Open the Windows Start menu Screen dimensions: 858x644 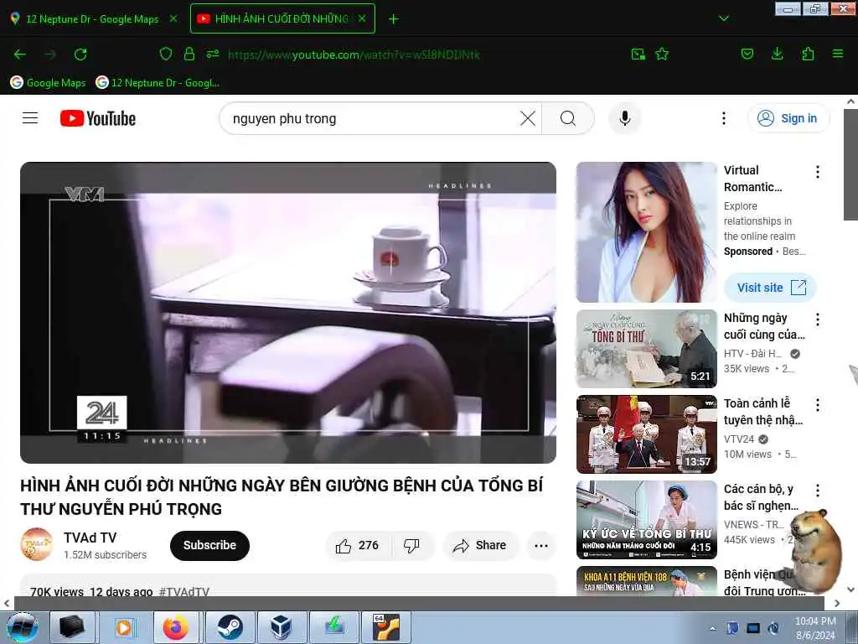[x=23, y=627]
